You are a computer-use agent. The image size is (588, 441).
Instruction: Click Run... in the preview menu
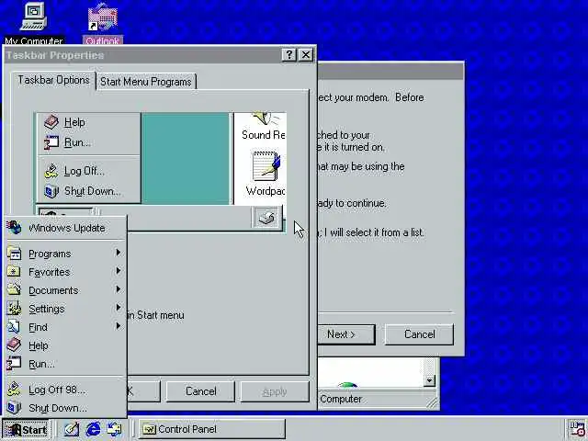(89, 142)
